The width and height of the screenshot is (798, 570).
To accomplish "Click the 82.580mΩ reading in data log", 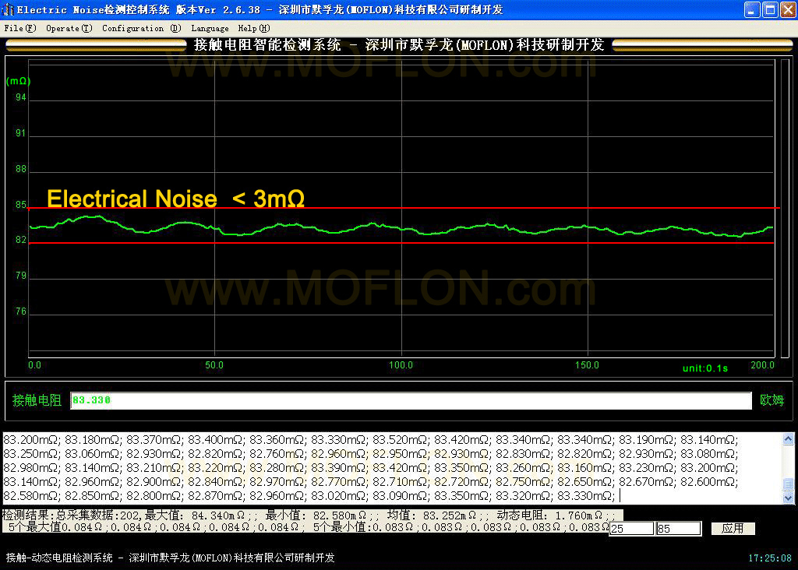I will coord(32,496).
